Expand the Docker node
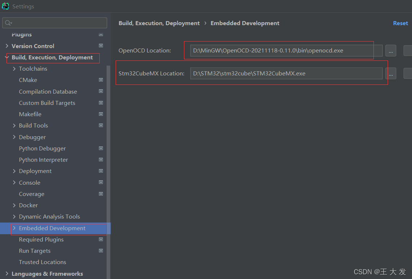412x279 pixels. (x=14, y=205)
